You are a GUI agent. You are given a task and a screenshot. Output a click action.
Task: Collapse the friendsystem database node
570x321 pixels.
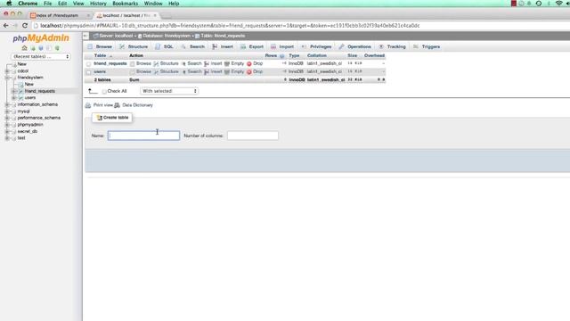7,78
